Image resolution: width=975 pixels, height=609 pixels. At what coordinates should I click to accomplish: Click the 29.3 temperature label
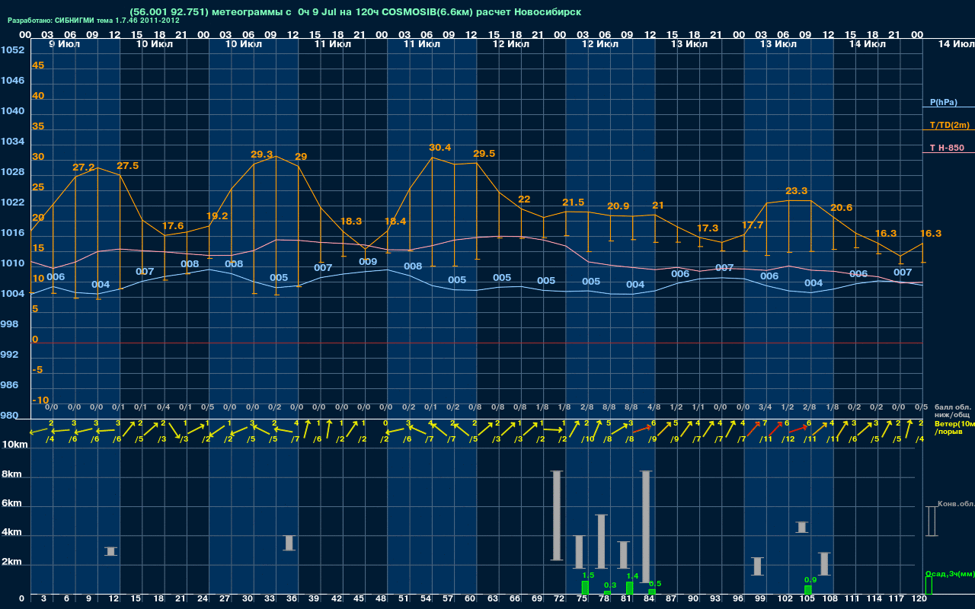click(261, 155)
